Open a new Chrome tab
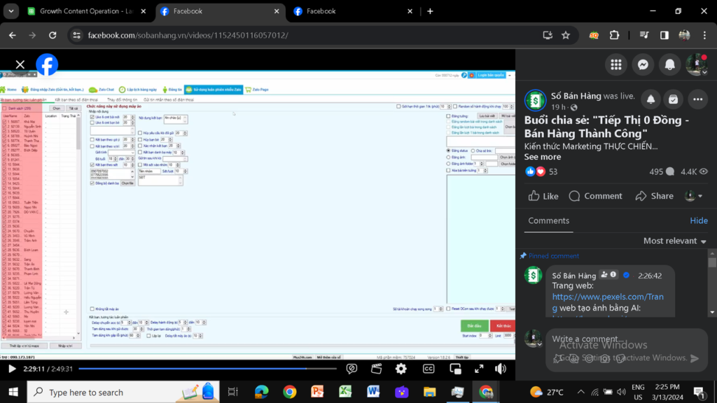The image size is (717, 403). point(430,11)
